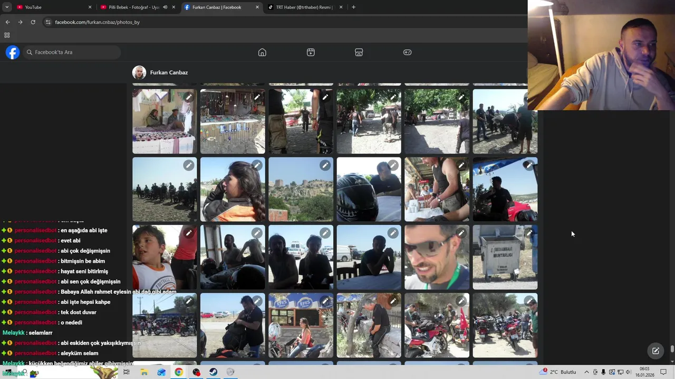The height and width of the screenshot is (379, 675).
Task: Switch to the TRT Haber TikTok tab
Action: coord(304,7)
